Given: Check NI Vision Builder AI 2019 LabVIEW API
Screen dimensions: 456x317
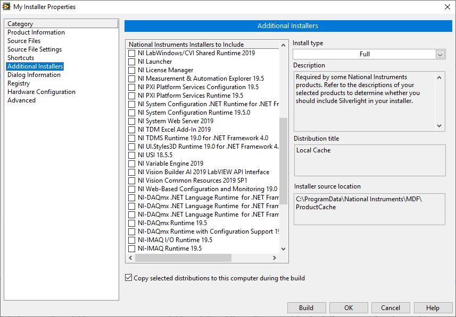Looking at the screenshot, I should pos(132,172).
